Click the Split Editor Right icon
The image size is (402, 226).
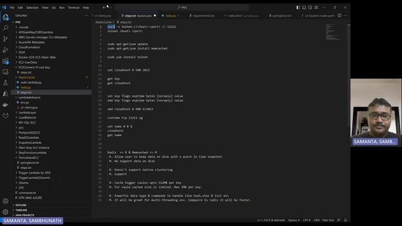(x=339, y=15)
